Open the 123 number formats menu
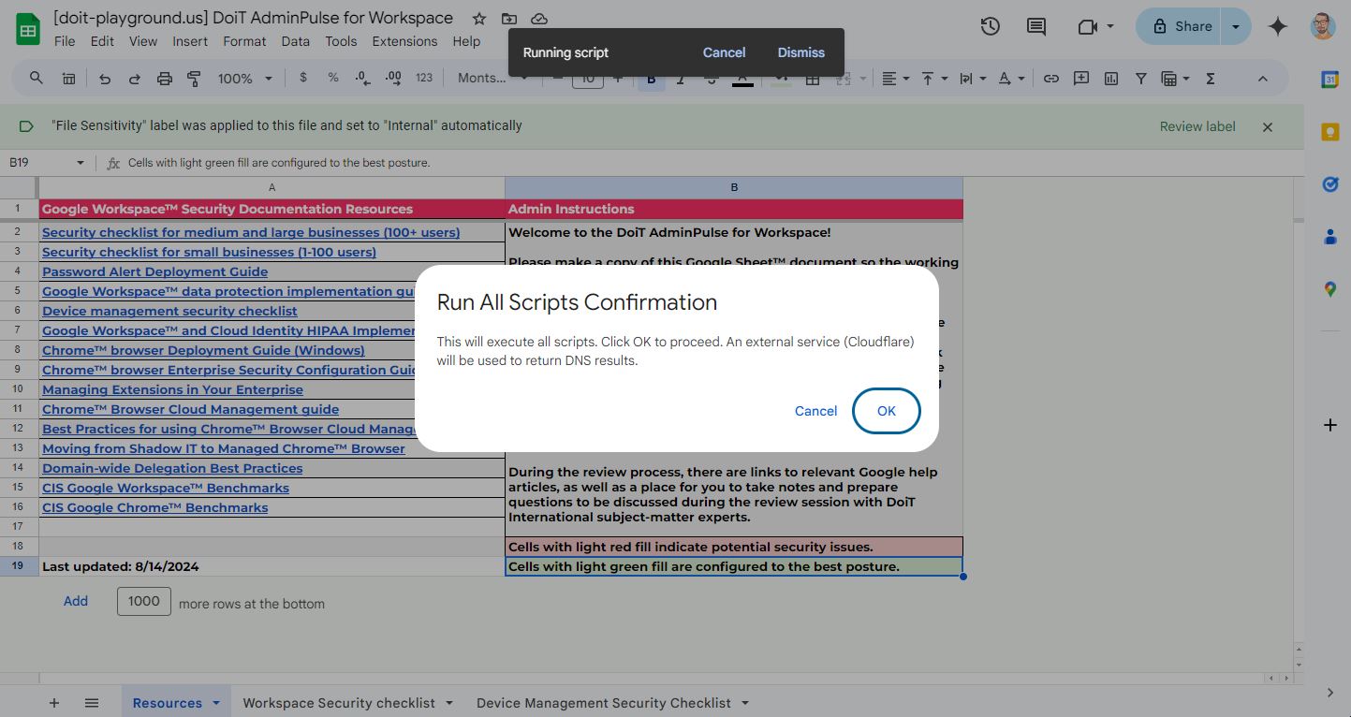This screenshot has height=717, width=1351. [424, 78]
